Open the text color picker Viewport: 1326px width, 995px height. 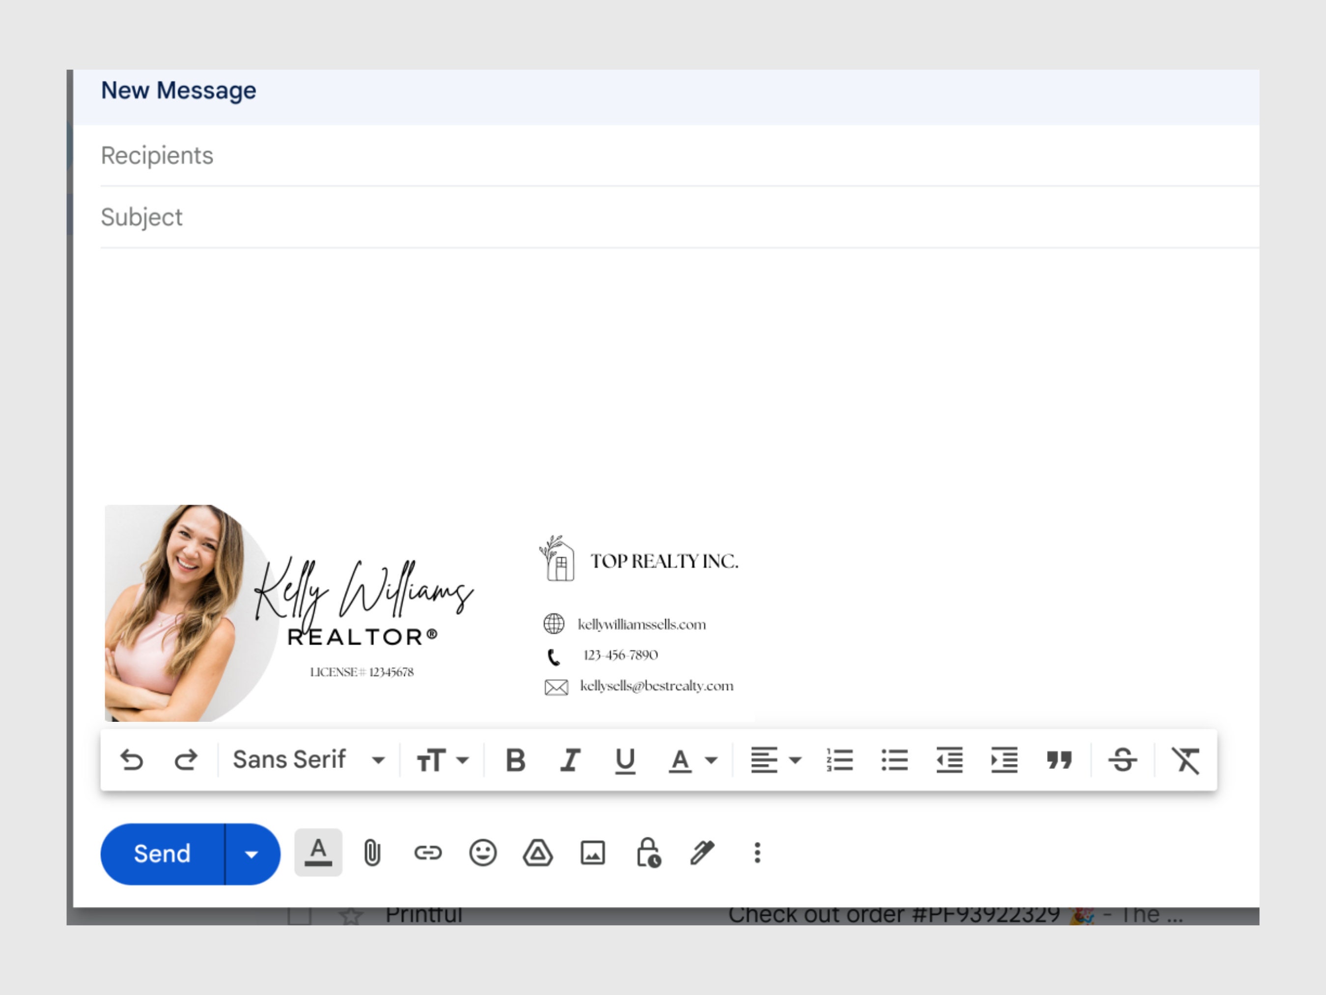coord(691,760)
